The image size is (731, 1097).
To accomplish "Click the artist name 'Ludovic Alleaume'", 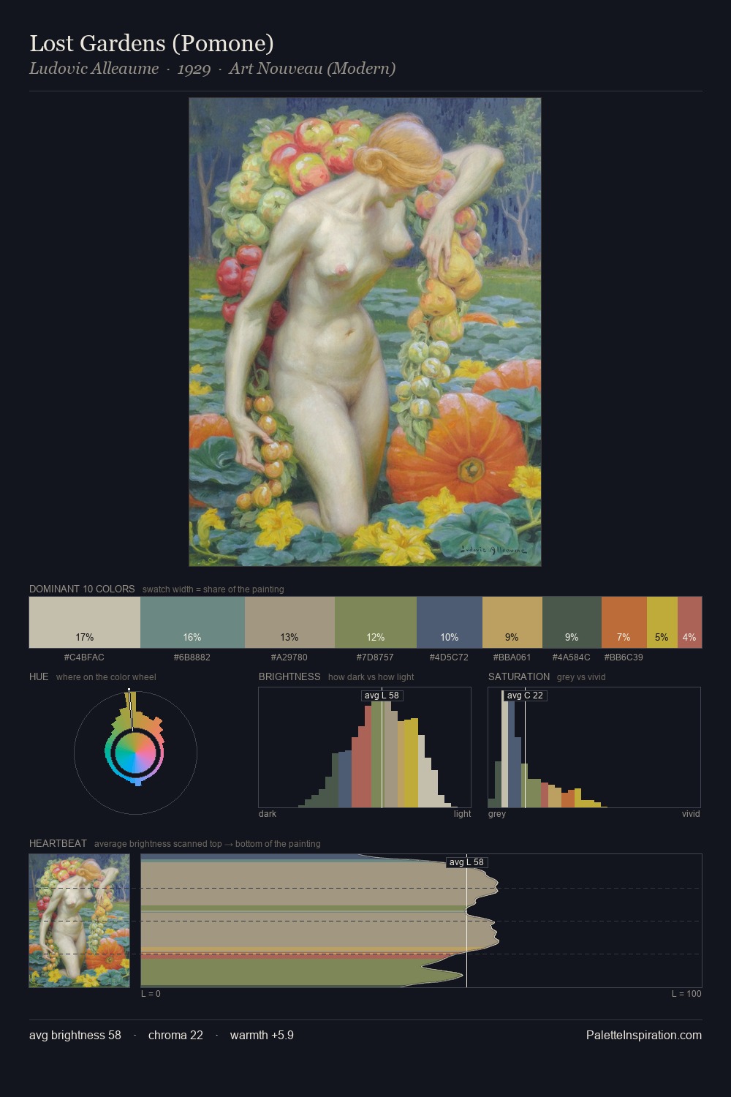I will (x=94, y=69).
